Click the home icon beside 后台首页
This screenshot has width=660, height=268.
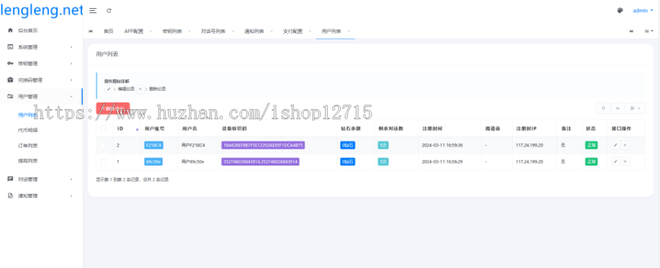[x=10, y=30]
